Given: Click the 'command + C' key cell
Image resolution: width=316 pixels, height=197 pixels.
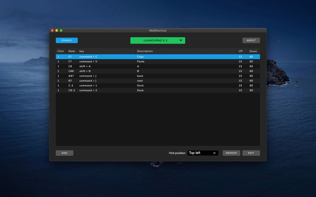Looking at the screenshot, I should click(x=88, y=57).
